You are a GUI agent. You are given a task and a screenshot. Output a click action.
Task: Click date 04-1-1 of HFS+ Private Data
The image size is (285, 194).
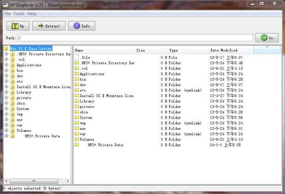(225, 145)
